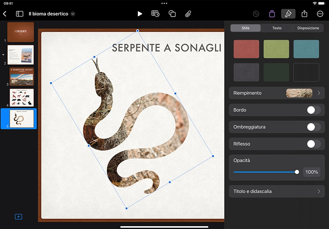This screenshot has height=229, width=329.
Task: Open the insert table and chart menu
Action: tap(155, 14)
